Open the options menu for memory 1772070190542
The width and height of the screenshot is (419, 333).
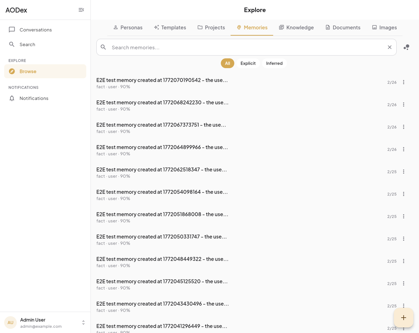[404, 82]
